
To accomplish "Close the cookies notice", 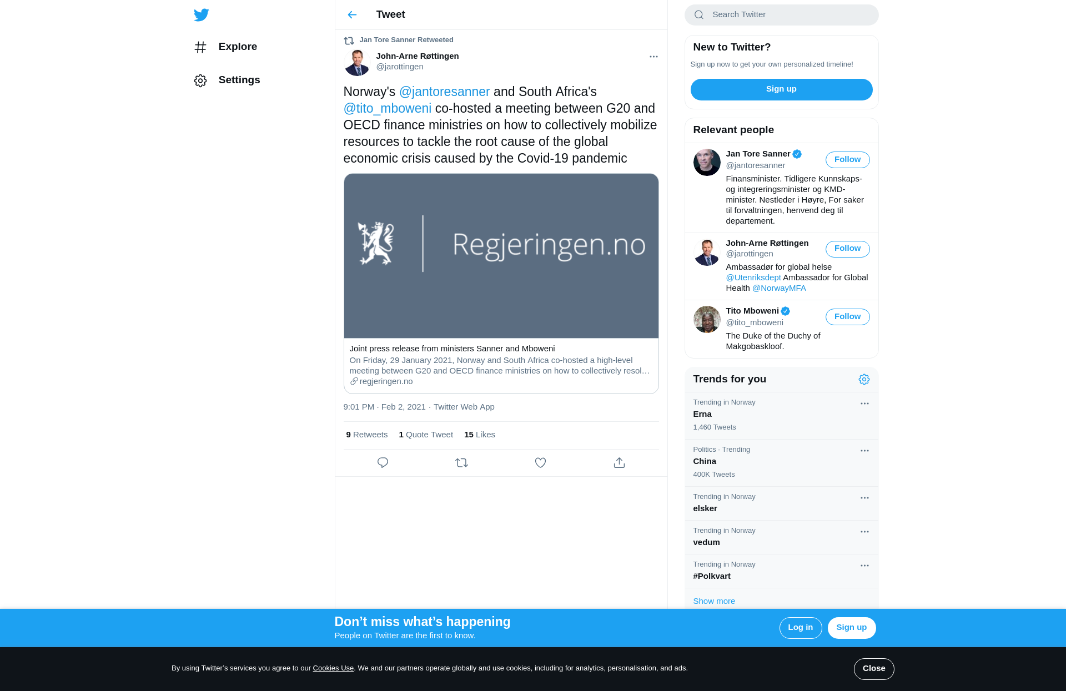I will click(x=874, y=669).
